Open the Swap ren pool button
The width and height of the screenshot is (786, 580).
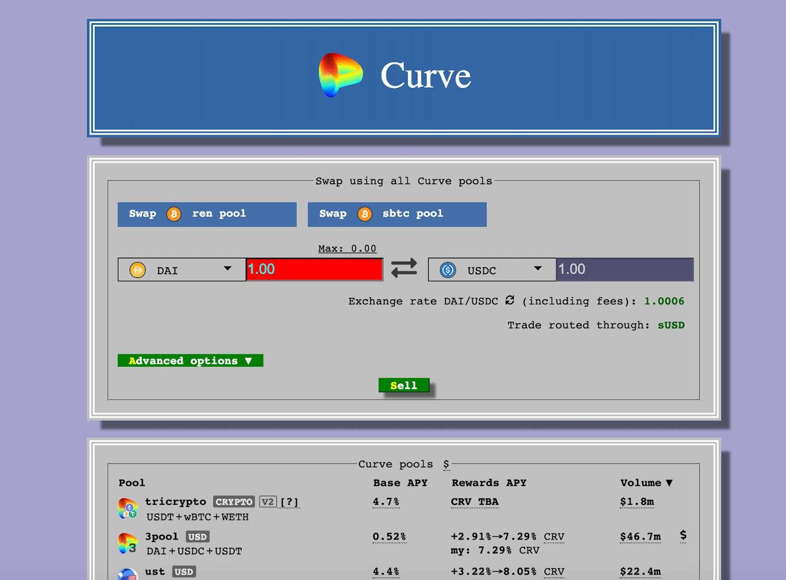coord(207,214)
